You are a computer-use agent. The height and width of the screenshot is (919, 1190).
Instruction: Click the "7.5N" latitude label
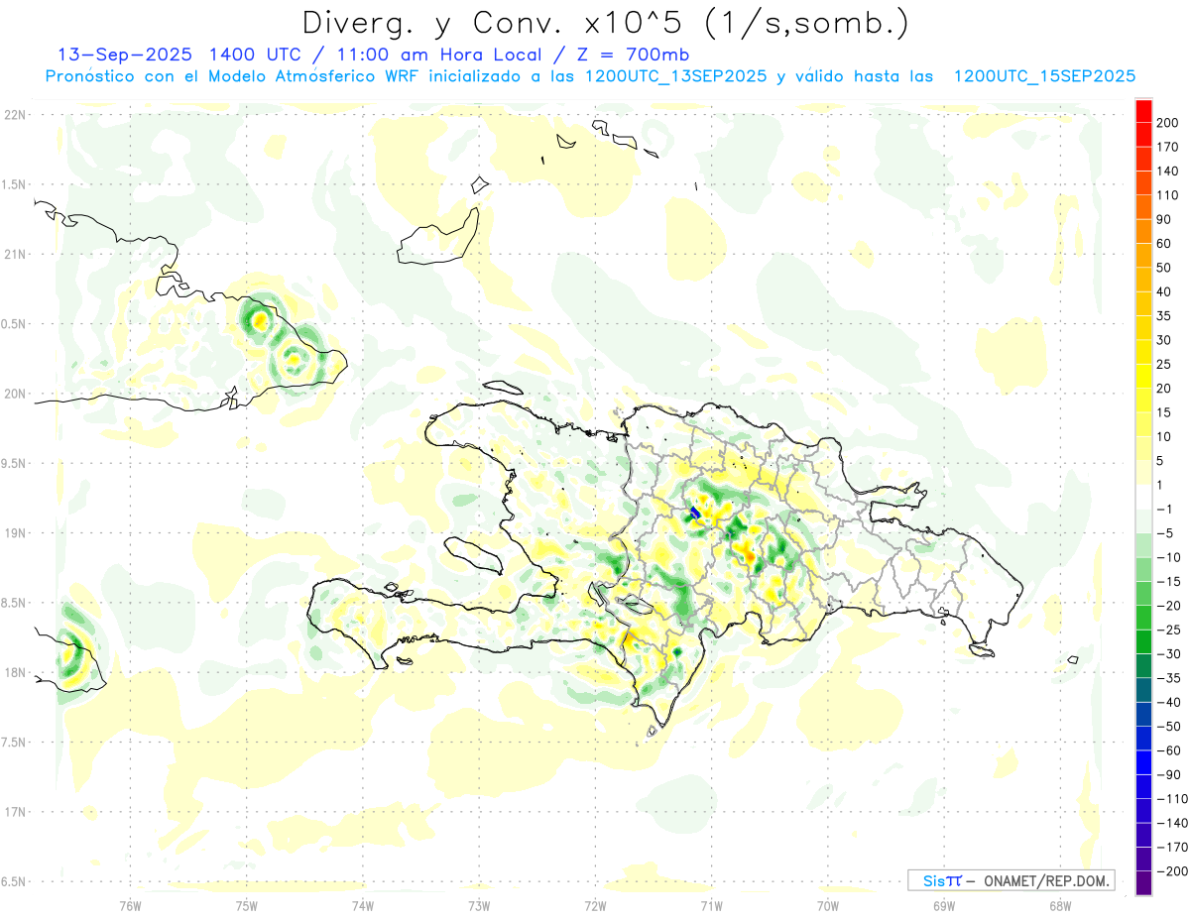[x=14, y=743]
